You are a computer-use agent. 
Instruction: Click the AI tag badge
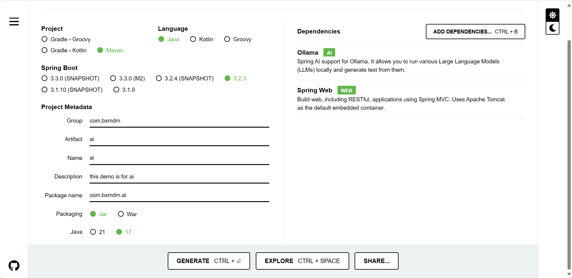click(x=329, y=53)
